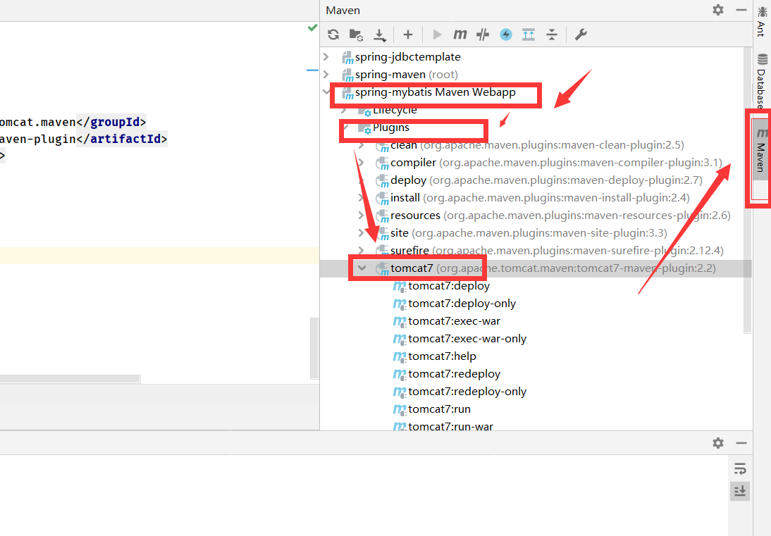771x536 pixels.
Task: Expand spring-maven (root) project node
Action: [326, 75]
